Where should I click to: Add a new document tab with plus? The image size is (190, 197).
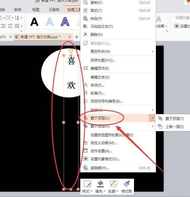point(77,37)
